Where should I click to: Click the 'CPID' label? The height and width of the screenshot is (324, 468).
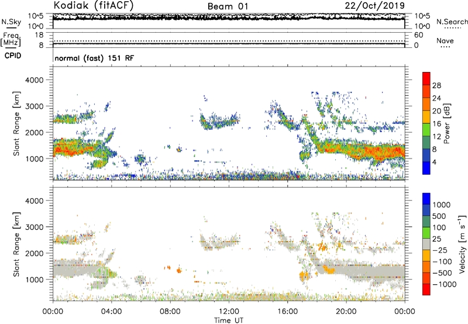tap(13, 56)
